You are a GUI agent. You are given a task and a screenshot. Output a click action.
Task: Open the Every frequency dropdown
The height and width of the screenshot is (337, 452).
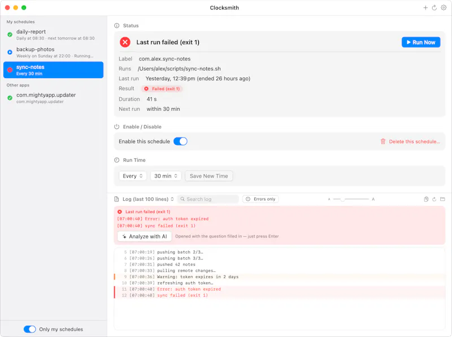pos(133,176)
